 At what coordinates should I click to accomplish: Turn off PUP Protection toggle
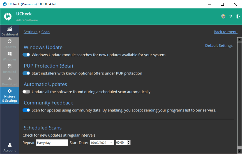[x=26, y=73]
